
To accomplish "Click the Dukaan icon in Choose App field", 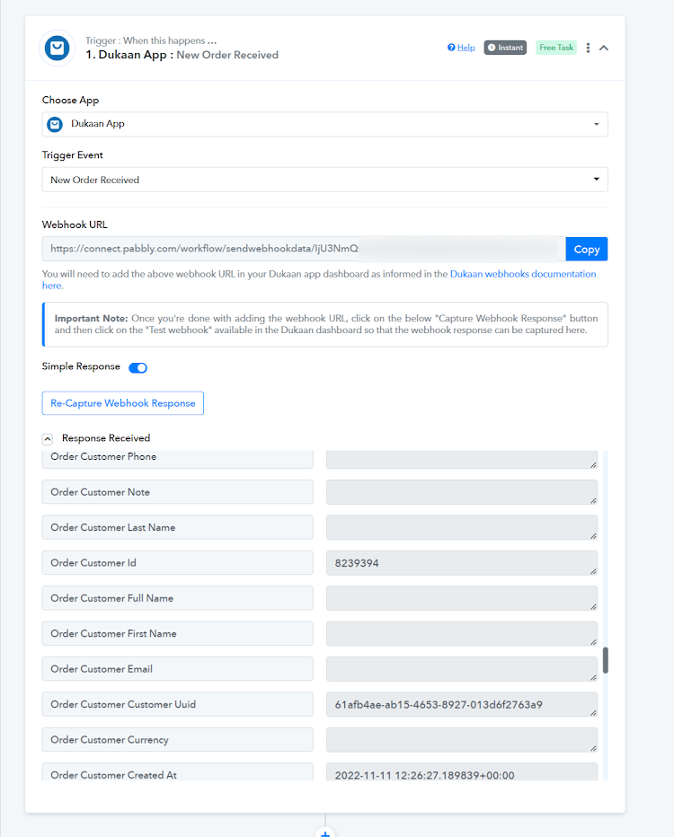I will coord(55,124).
